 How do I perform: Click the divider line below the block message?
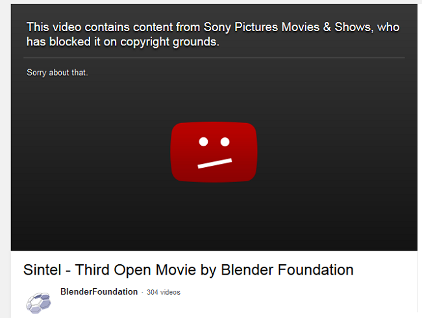(214, 58)
